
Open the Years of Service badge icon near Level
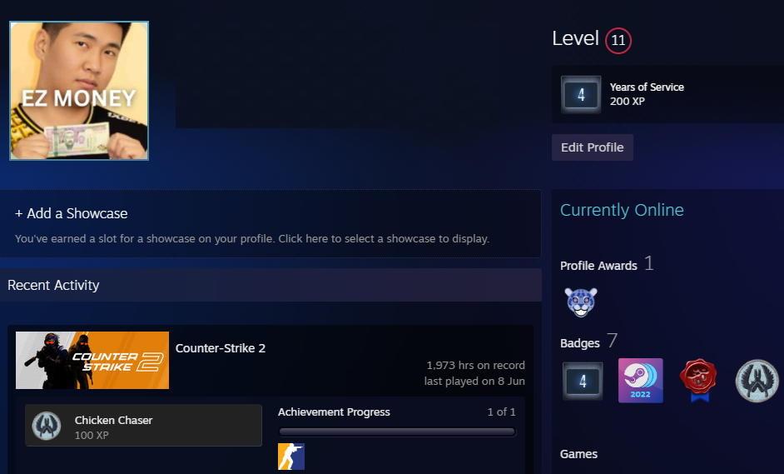(581, 95)
